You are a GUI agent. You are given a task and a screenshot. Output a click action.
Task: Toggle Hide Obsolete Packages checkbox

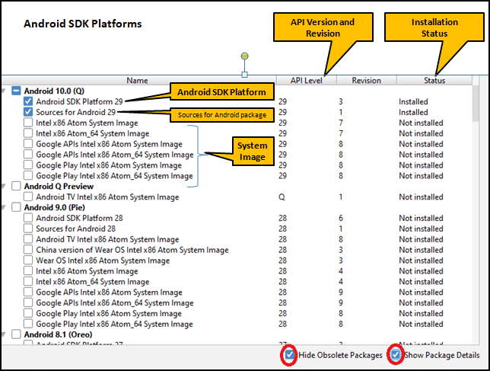(290, 355)
